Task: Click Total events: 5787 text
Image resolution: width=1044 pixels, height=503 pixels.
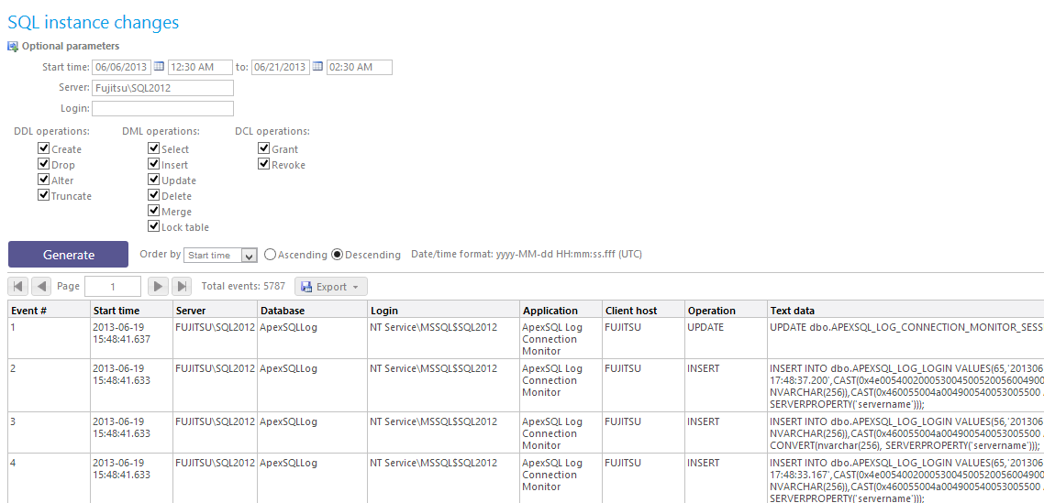Action: pyautogui.click(x=243, y=286)
